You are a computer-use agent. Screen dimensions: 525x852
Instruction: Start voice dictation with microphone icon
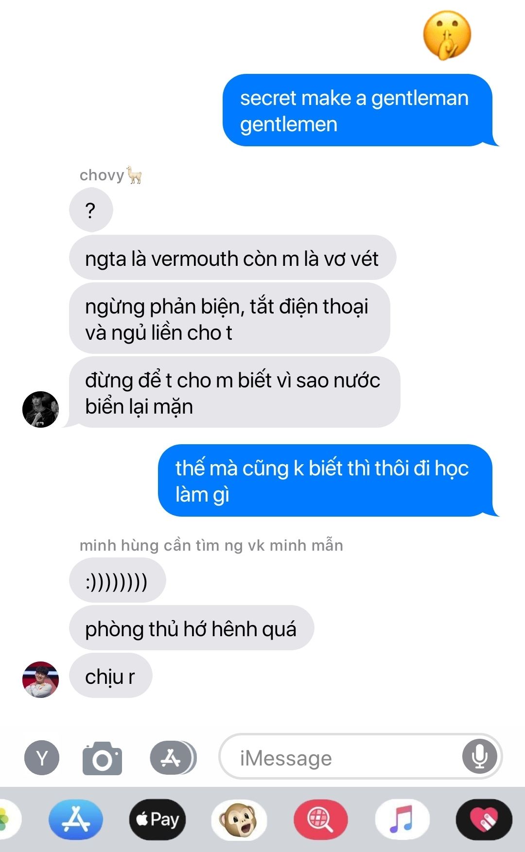[480, 757]
